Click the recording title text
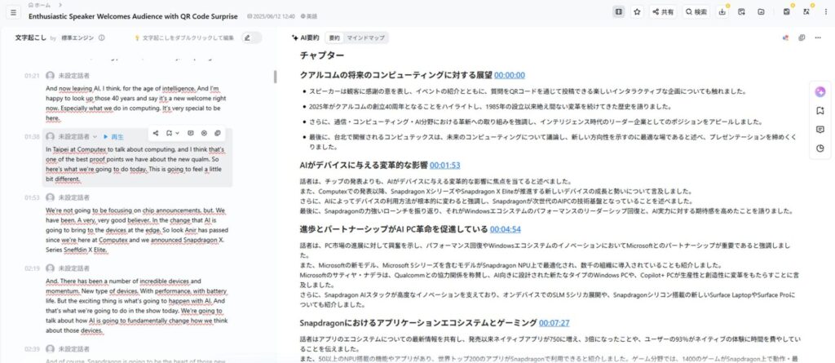 pos(133,16)
